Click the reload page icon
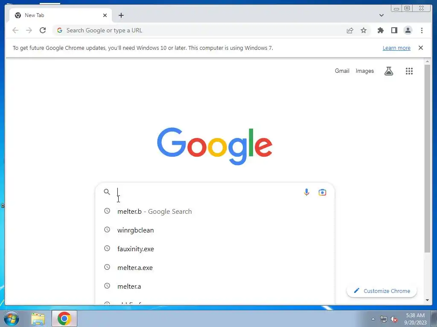Image resolution: width=437 pixels, height=327 pixels. 43,30
